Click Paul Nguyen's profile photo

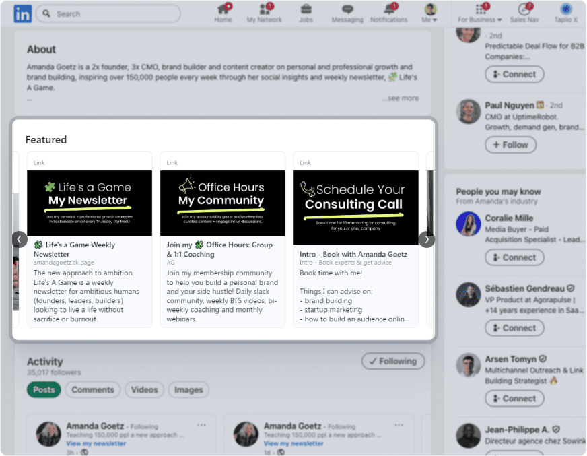469,112
